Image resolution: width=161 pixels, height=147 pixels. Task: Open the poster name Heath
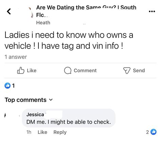pyautogui.click(x=43, y=23)
